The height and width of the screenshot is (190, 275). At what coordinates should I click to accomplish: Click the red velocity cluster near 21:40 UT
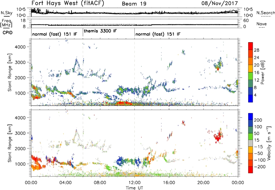click(218, 136)
